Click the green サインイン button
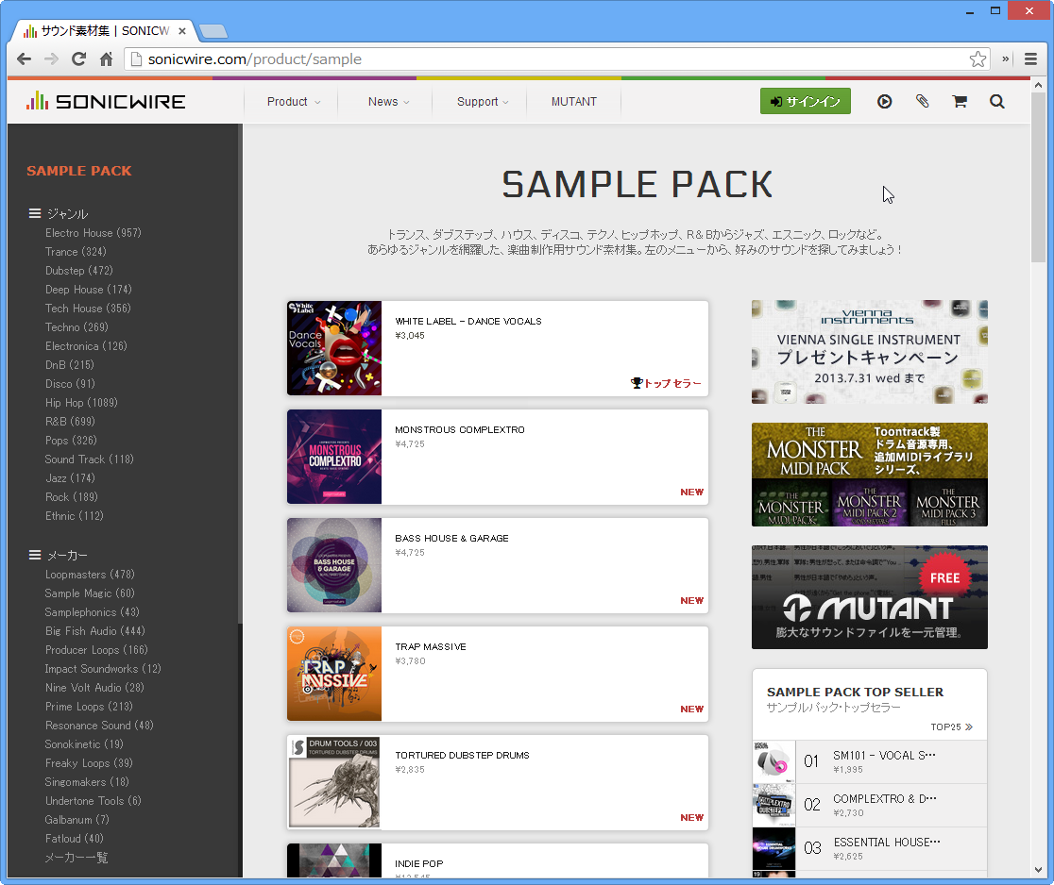This screenshot has width=1054, height=885. (x=806, y=101)
